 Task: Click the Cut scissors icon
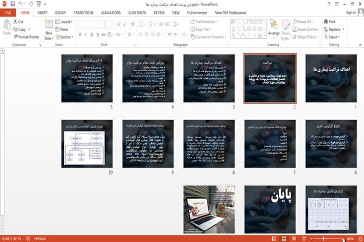(15, 22)
